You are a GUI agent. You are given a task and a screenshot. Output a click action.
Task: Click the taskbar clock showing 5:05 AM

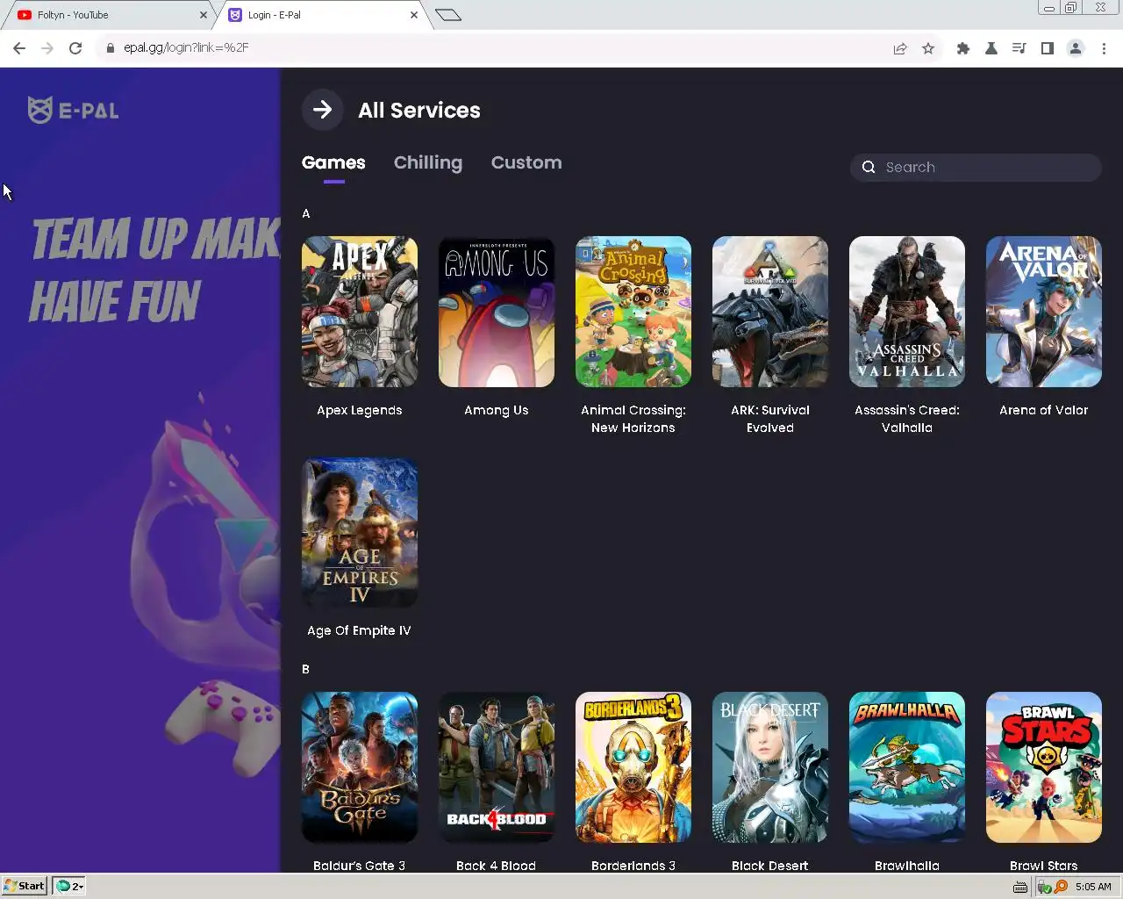[x=1093, y=887]
